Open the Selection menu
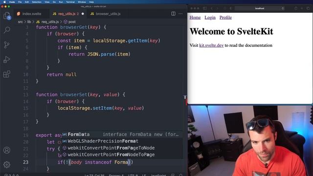This screenshot has height=176, width=313. click(x=37, y=2)
